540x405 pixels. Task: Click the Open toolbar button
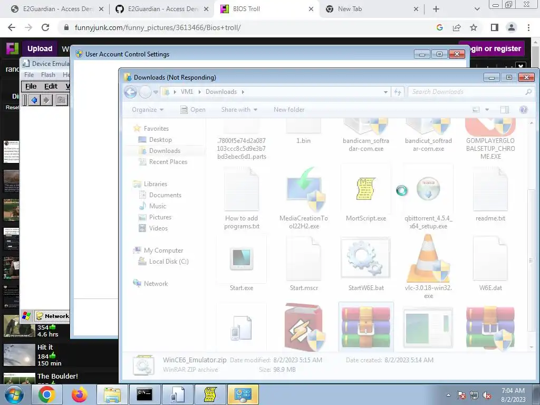click(193, 110)
